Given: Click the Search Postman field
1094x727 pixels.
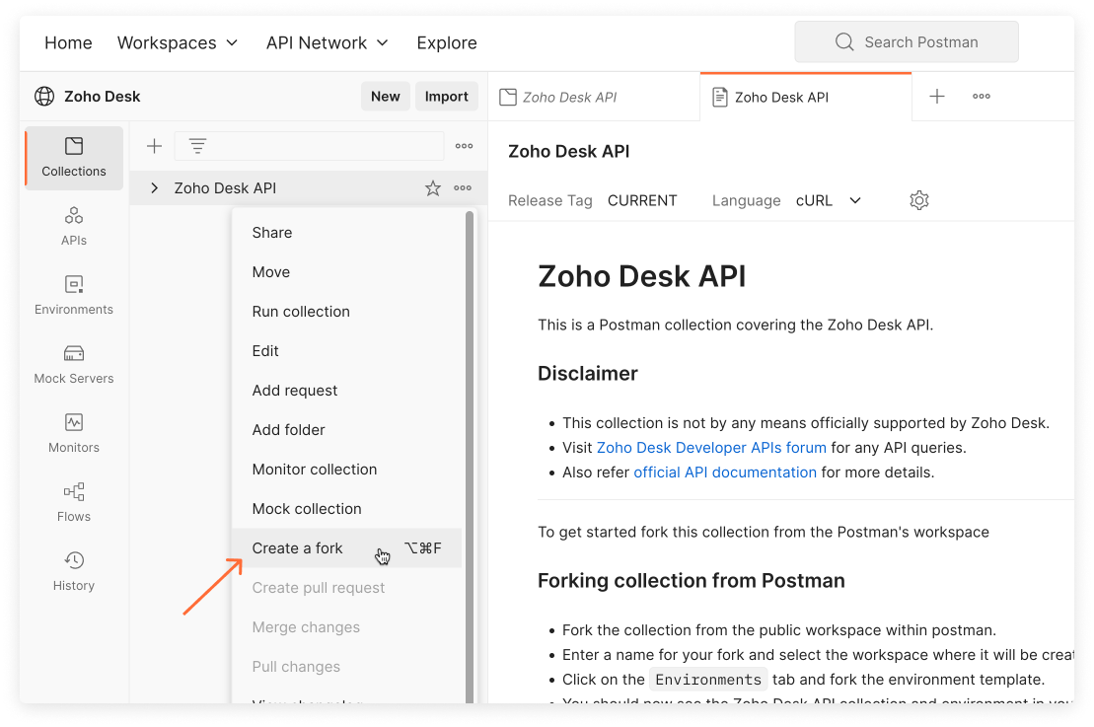Looking at the screenshot, I should [x=907, y=41].
